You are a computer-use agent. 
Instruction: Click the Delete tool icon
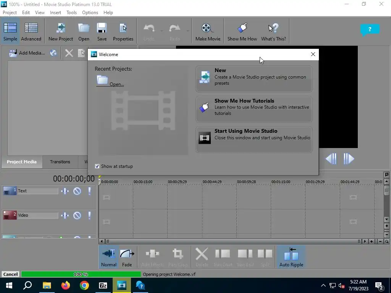pyautogui.click(x=202, y=257)
